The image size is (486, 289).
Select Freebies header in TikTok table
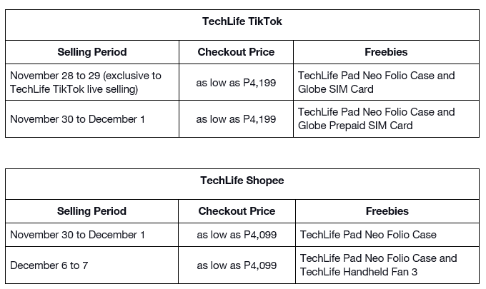pos(386,52)
